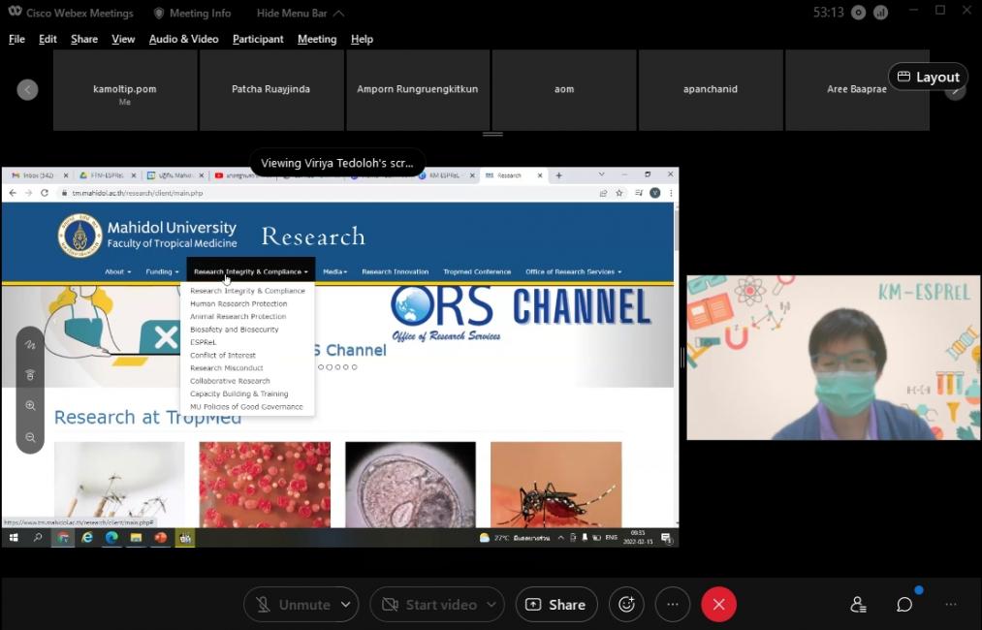Image resolution: width=982 pixels, height=630 pixels.
Task: Bookmark the page with star icon
Action: pyautogui.click(x=619, y=193)
